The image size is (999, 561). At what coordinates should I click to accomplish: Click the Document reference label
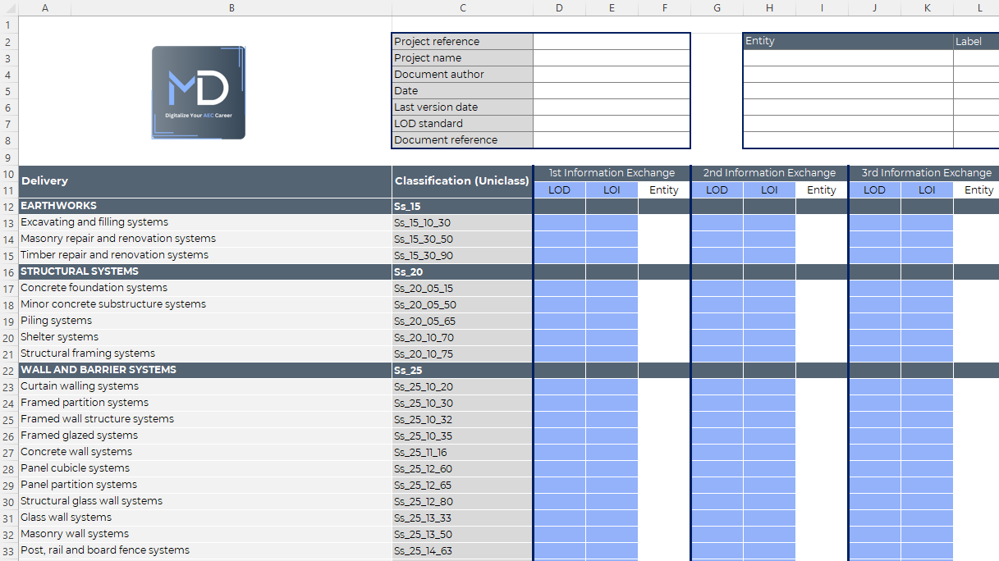coord(462,139)
